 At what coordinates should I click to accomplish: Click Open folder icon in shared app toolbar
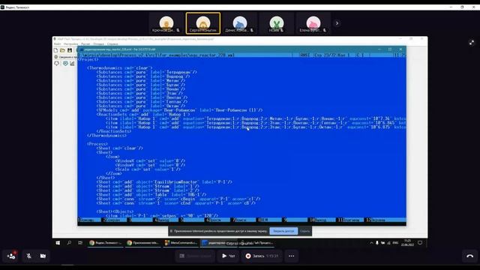[62, 50]
